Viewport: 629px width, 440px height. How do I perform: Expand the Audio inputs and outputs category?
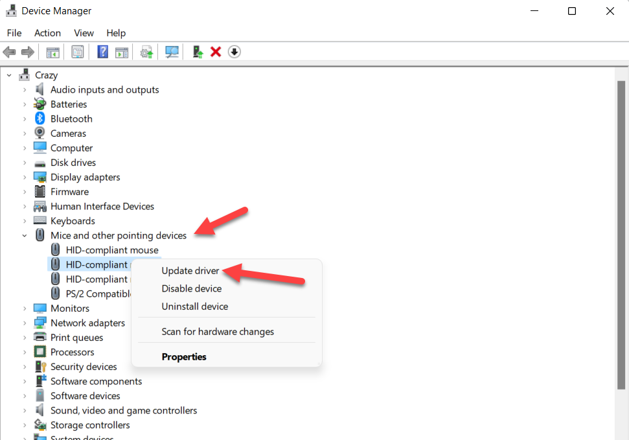coord(25,90)
